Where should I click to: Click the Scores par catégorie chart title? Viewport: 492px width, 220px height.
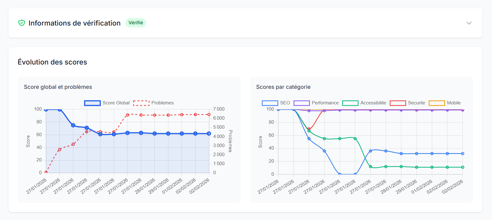coord(283,87)
